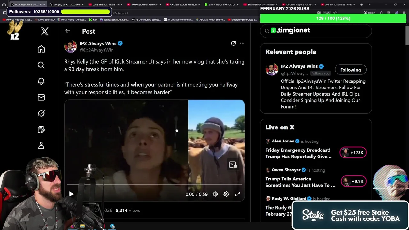Switch to SAM PEPPER UNBANNED tab

click(x=260, y=4)
